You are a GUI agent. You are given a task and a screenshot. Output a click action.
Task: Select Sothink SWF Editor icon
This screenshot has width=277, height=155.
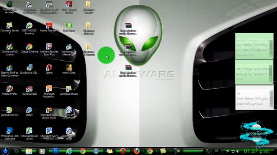pyautogui.click(x=69, y=134)
